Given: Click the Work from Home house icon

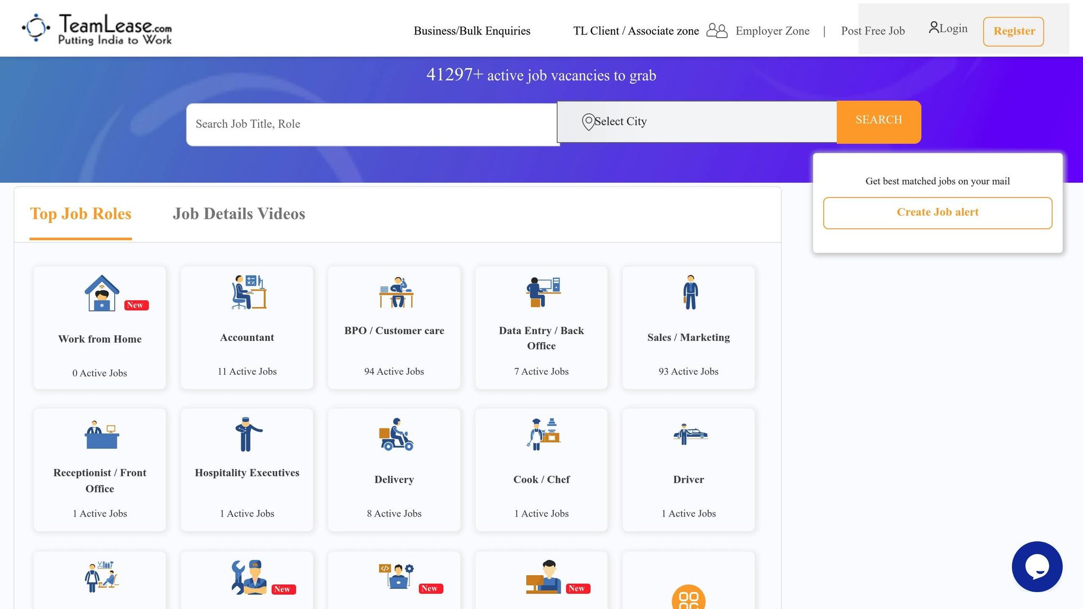Looking at the screenshot, I should [x=102, y=293].
